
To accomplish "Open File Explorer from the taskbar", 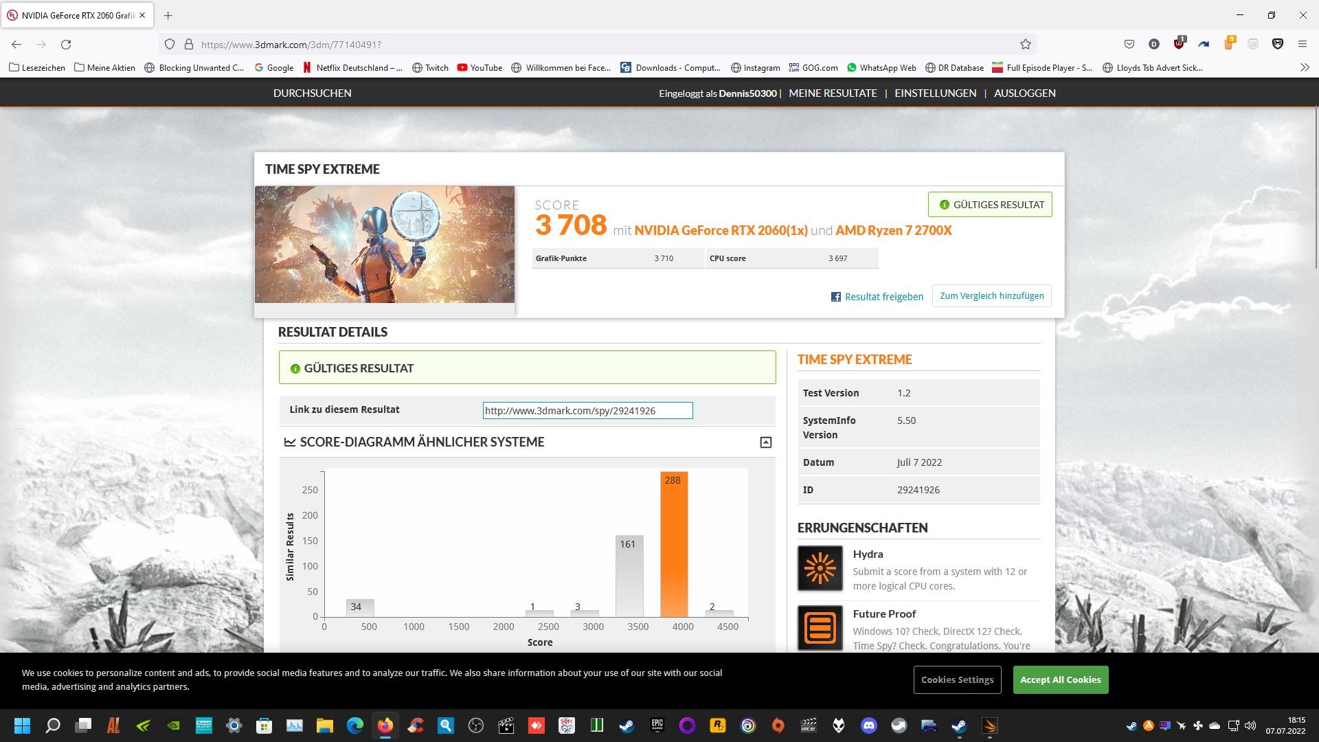I will 324,726.
